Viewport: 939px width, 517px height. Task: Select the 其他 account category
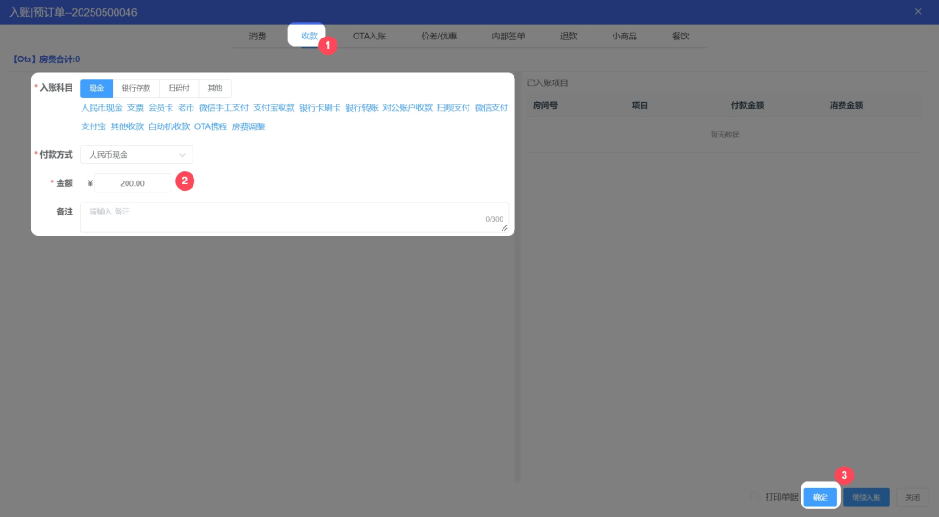215,88
